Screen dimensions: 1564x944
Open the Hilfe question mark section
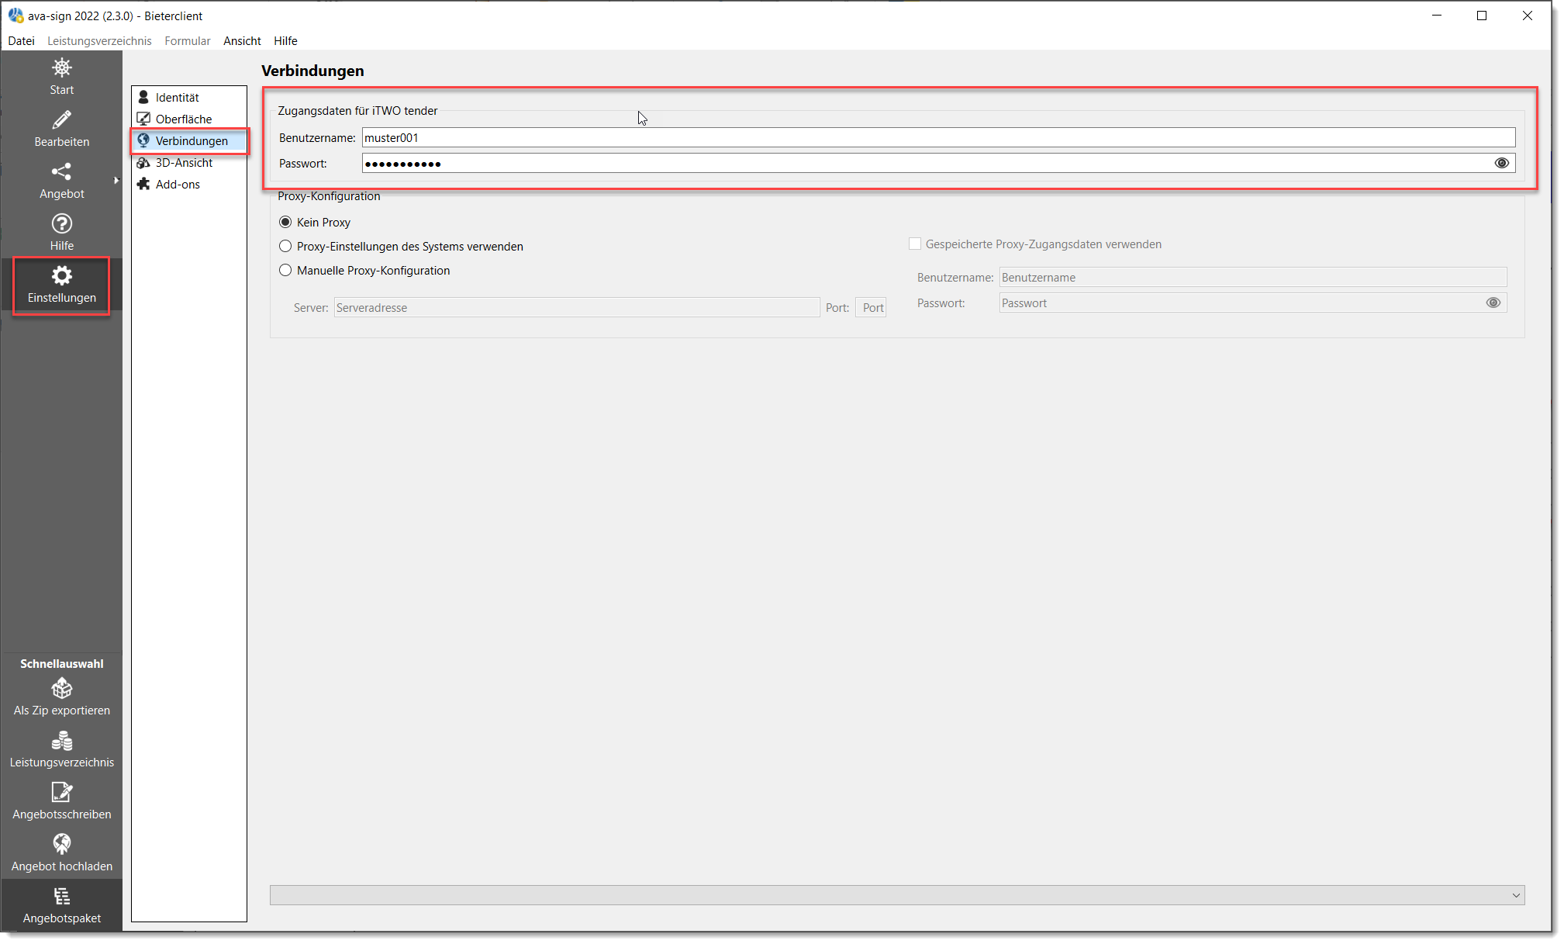[61, 233]
